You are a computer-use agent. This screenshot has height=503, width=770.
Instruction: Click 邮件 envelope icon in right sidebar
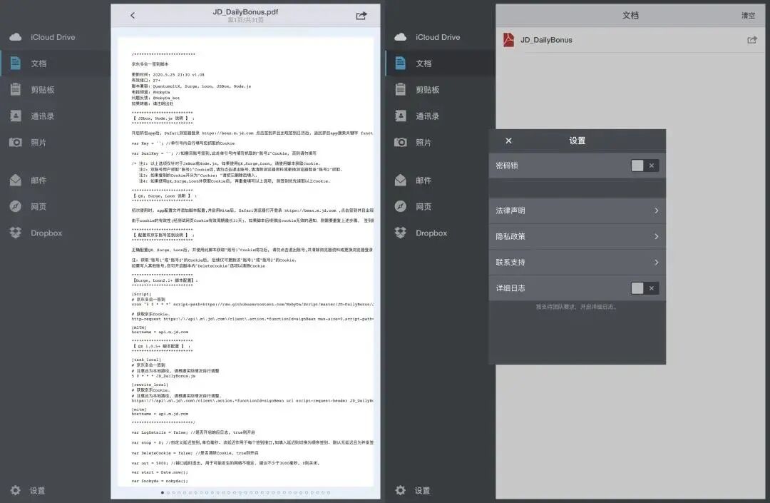pos(401,181)
